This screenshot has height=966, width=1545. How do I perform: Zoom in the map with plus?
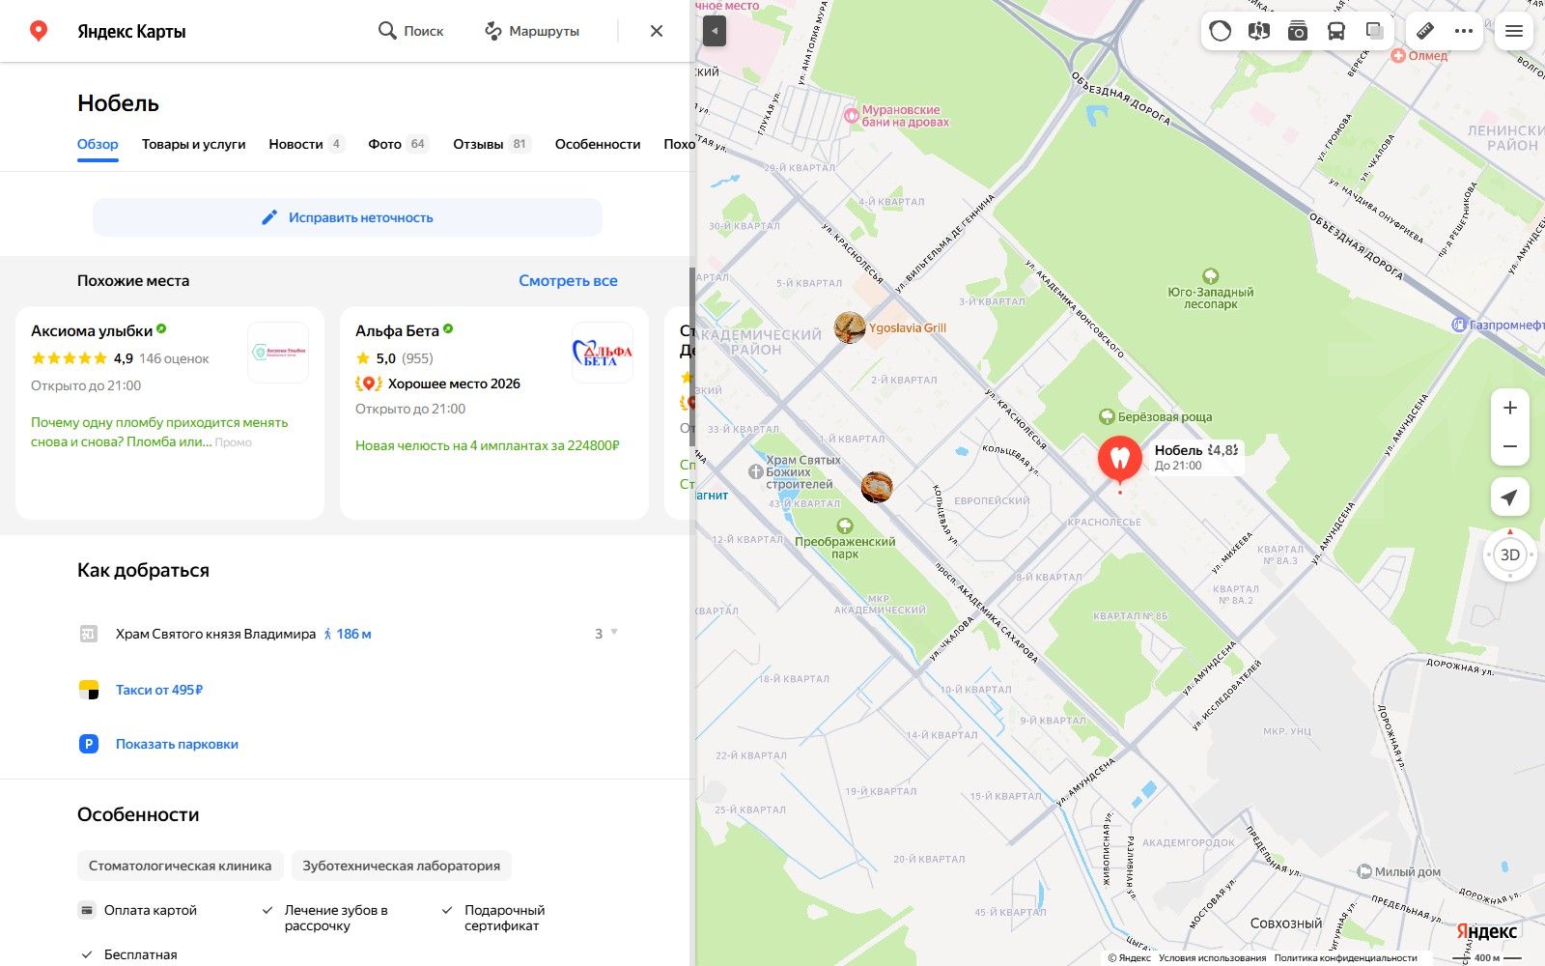(x=1510, y=408)
